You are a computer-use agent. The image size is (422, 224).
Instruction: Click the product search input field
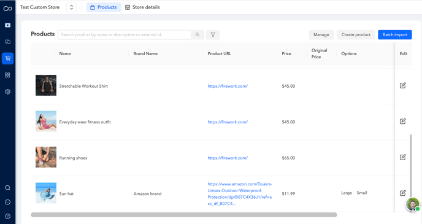coord(125,35)
